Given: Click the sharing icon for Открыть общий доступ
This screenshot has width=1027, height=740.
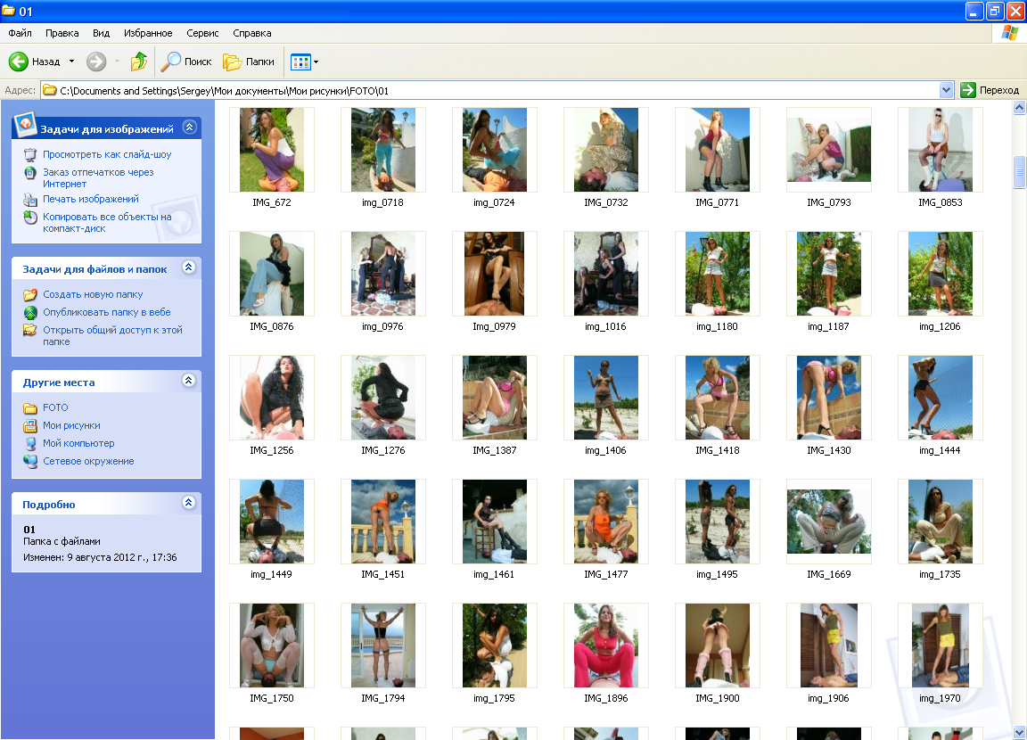Looking at the screenshot, I should [x=30, y=330].
